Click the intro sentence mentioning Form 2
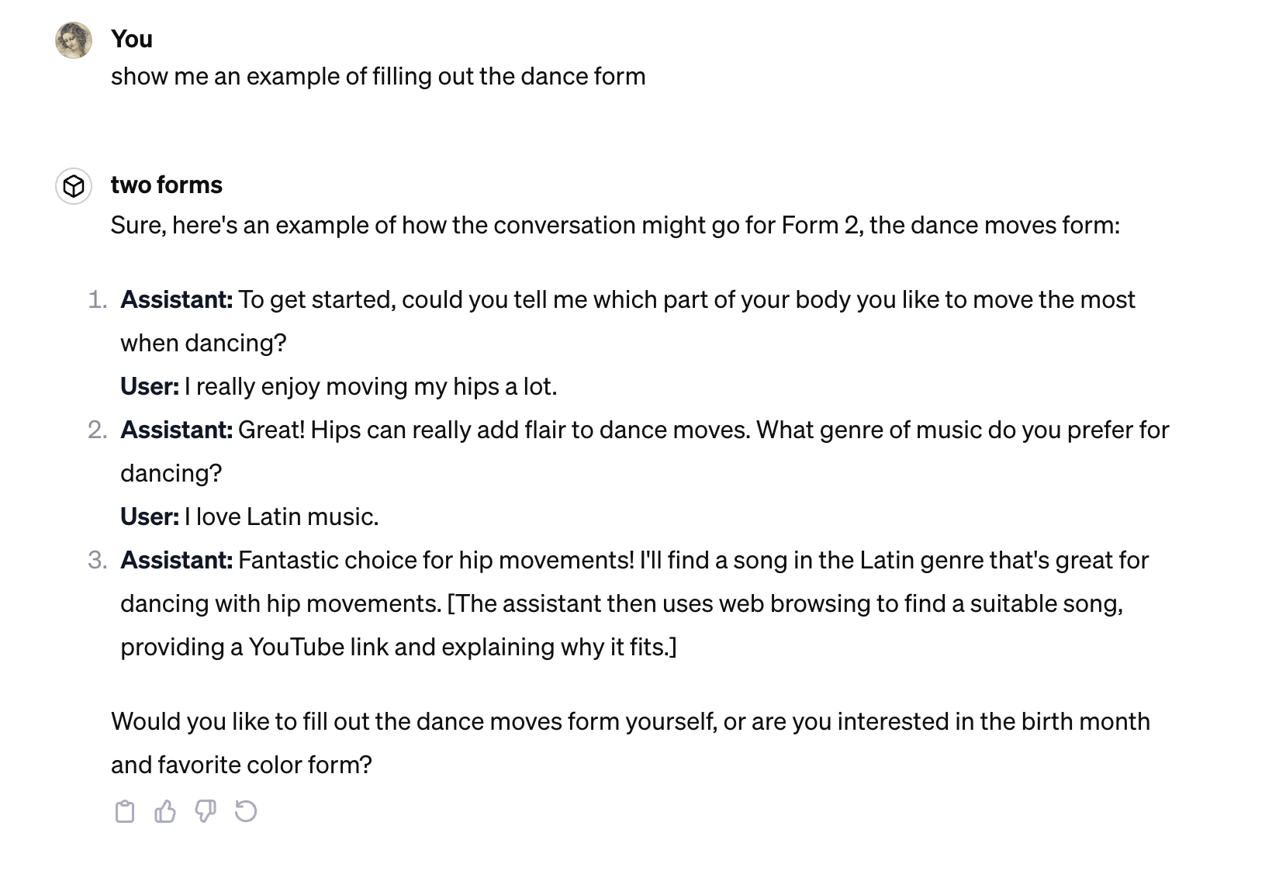Viewport: 1286px width, 881px height. [614, 225]
